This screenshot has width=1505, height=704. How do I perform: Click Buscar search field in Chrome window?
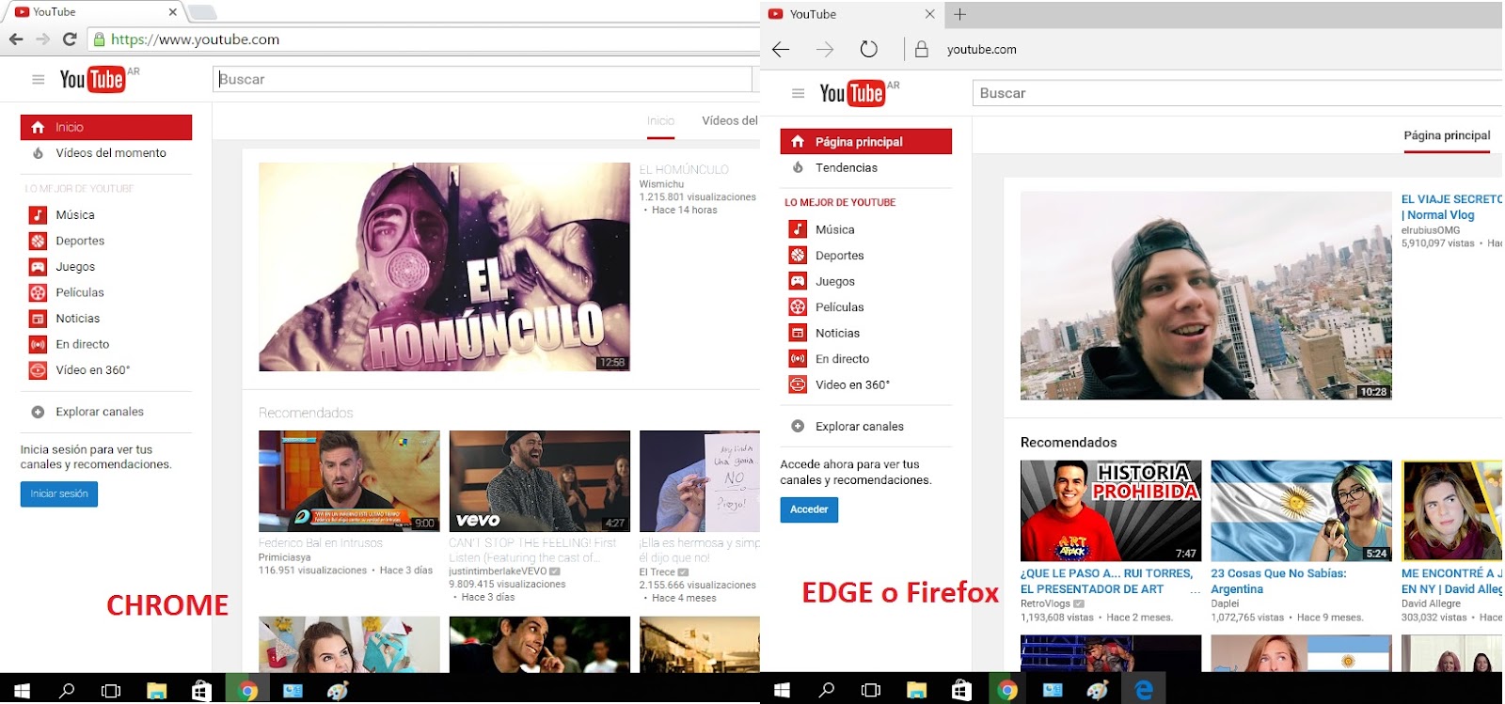point(483,79)
